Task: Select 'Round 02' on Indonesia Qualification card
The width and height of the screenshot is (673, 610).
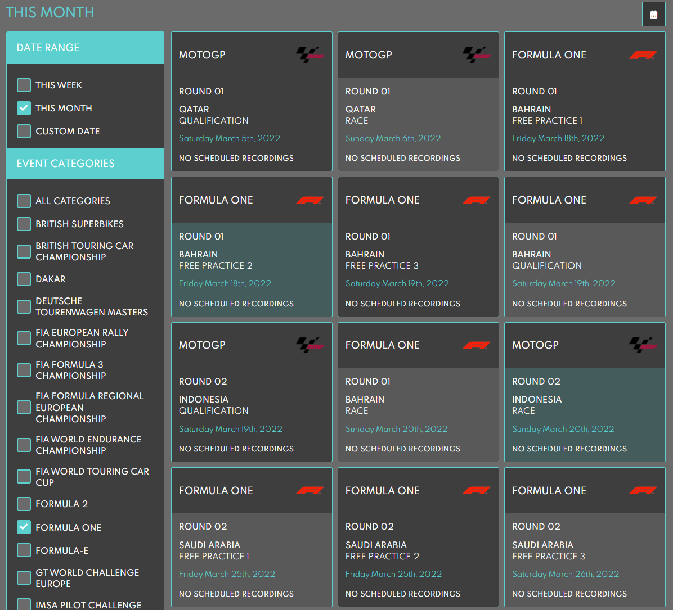Action: click(x=203, y=381)
